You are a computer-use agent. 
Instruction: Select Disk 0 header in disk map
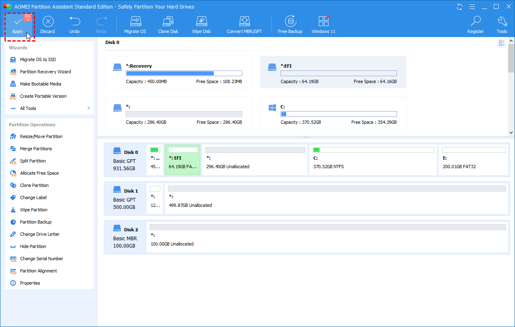pyautogui.click(x=125, y=160)
